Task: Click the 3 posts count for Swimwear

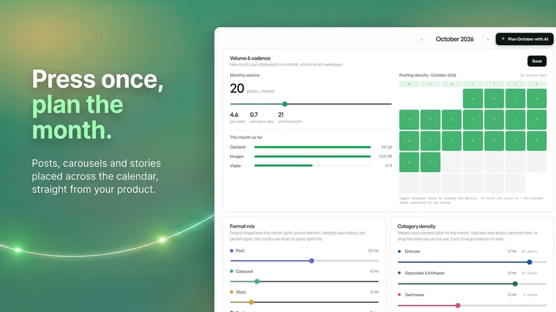Action: 530,295
